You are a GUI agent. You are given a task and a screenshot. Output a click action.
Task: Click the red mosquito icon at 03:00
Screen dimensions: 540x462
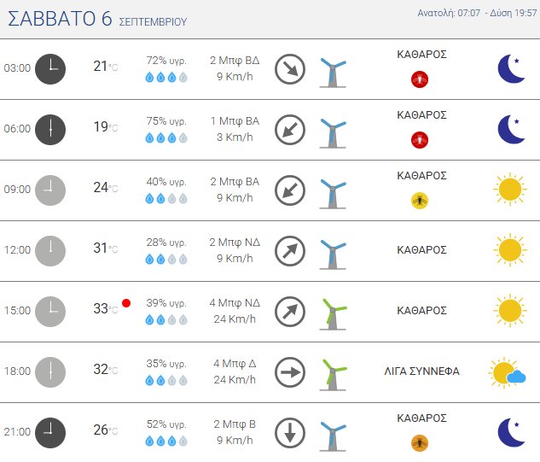(419, 79)
